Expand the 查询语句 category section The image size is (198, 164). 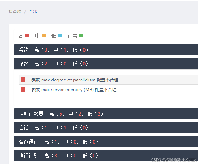tap(106, 142)
